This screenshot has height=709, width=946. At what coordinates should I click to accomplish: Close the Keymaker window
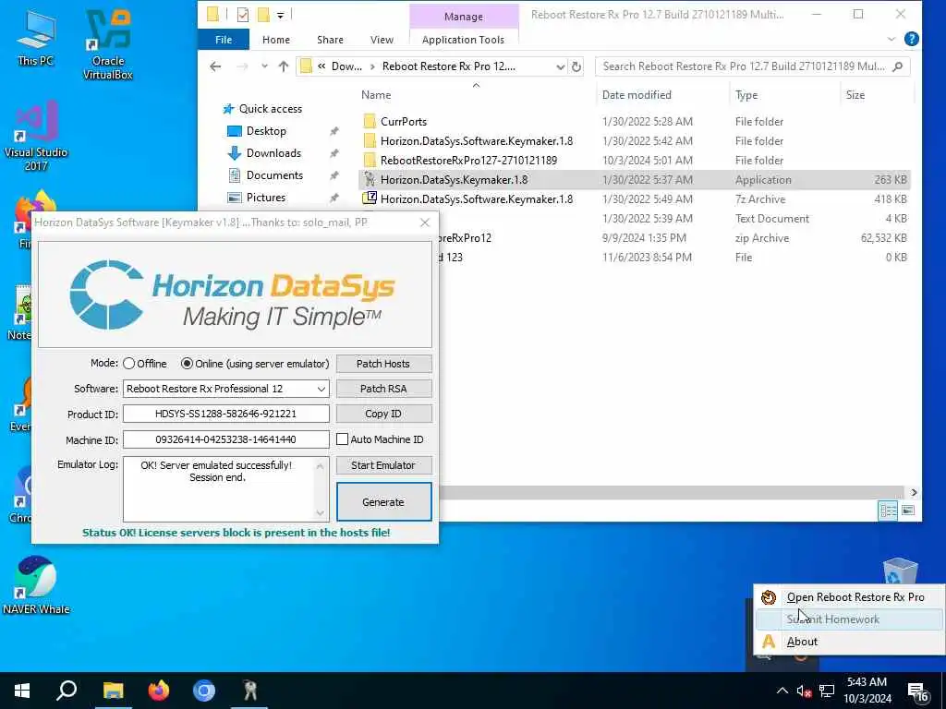pos(425,222)
